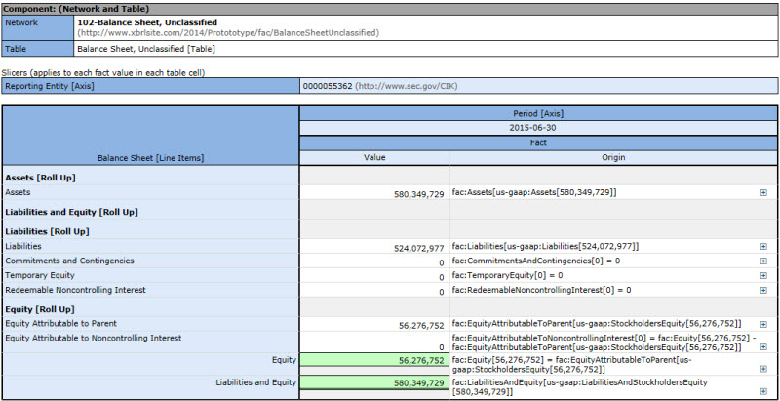The height and width of the screenshot is (401, 780).
Task: Select the Temporary Equity row label
Action: [40, 275]
